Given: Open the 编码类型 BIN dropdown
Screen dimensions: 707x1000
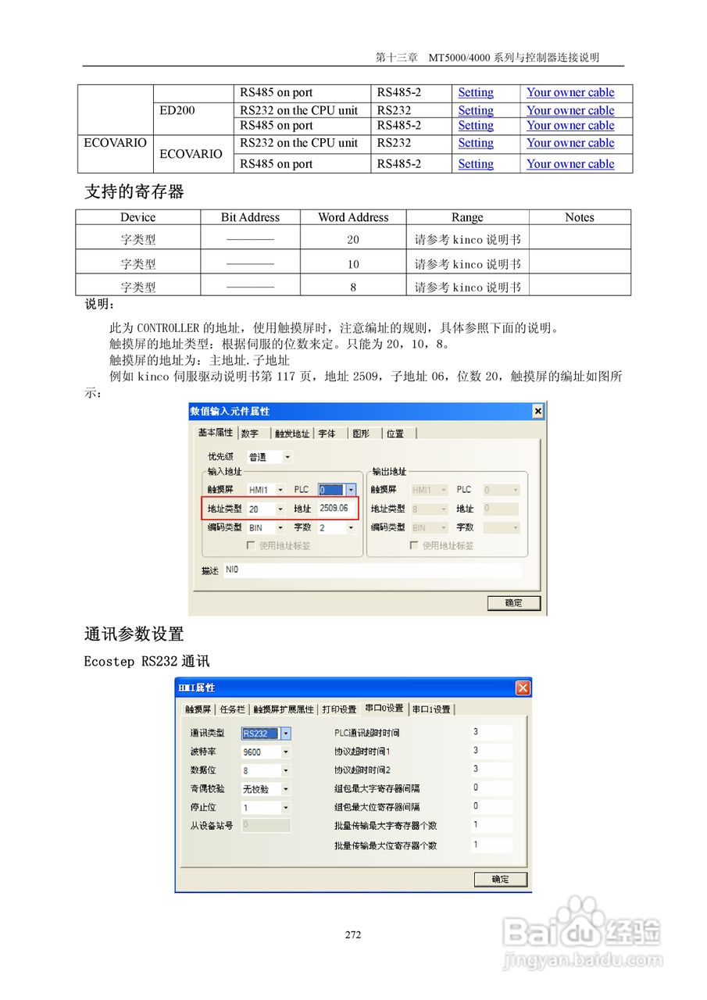Looking at the screenshot, I should [x=280, y=527].
